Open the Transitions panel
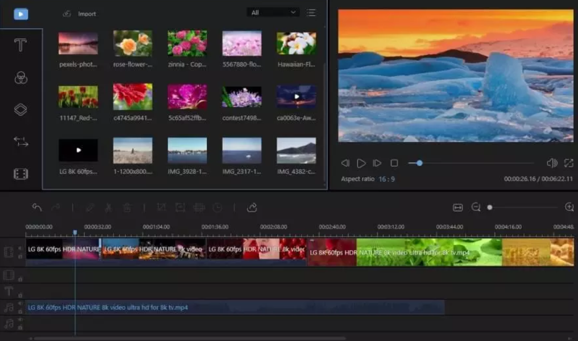 tap(21, 141)
